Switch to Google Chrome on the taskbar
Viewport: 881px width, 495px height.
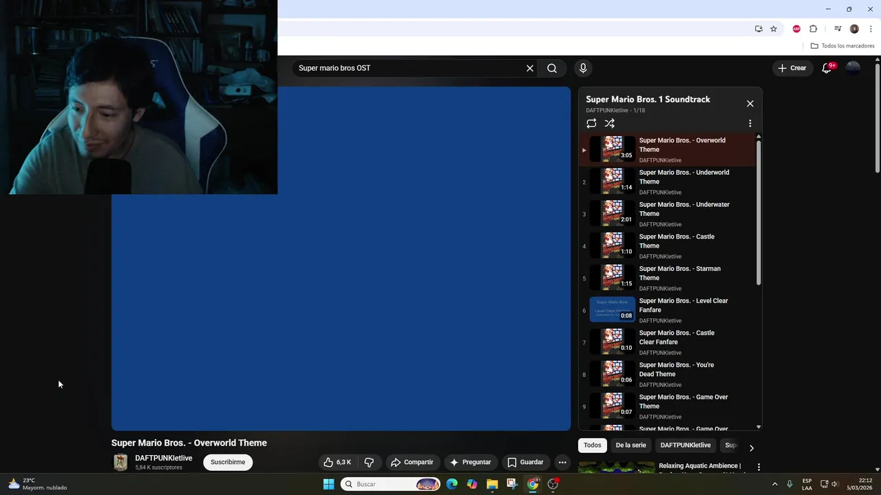[x=532, y=484]
